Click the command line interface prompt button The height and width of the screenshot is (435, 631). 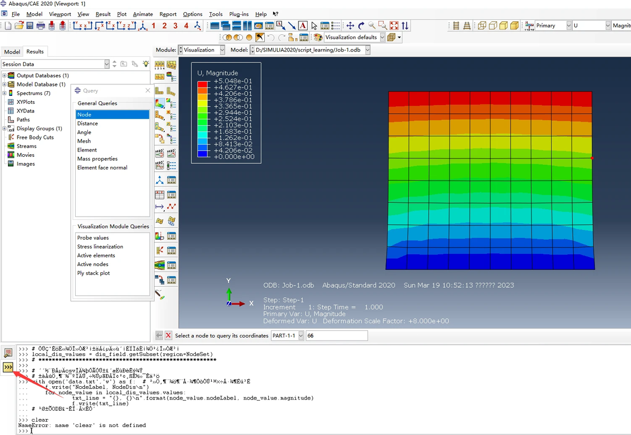pos(8,367)
